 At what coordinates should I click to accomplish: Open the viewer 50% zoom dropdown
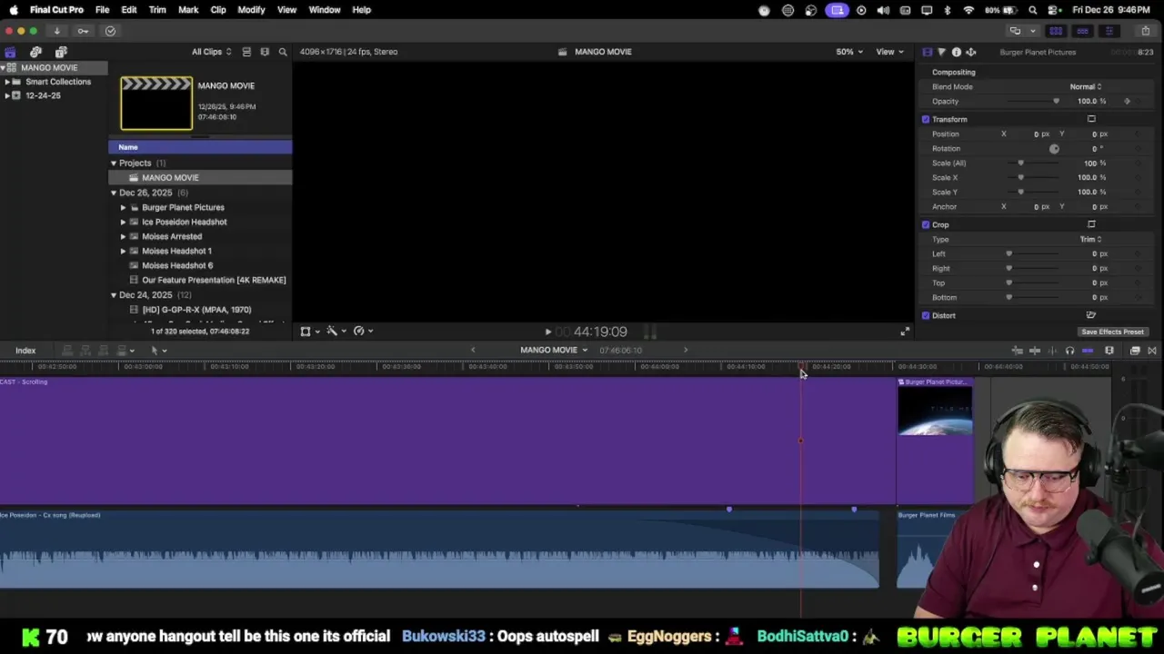[x=849, y=52]
